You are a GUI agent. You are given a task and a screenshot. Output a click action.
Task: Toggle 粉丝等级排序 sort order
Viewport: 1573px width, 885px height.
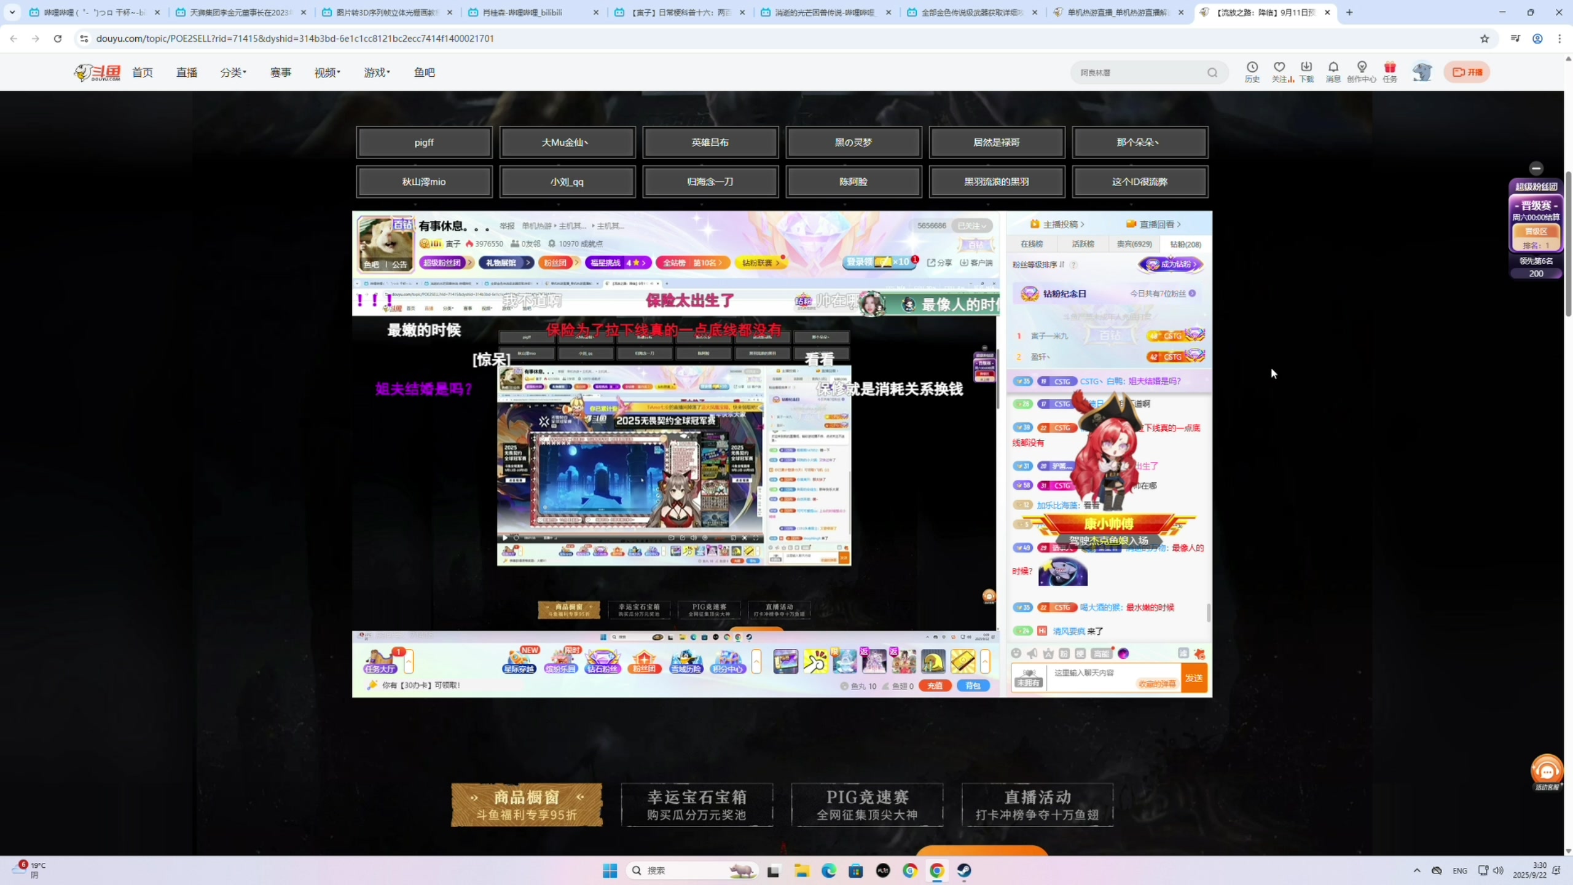(x=1038, y=265)
